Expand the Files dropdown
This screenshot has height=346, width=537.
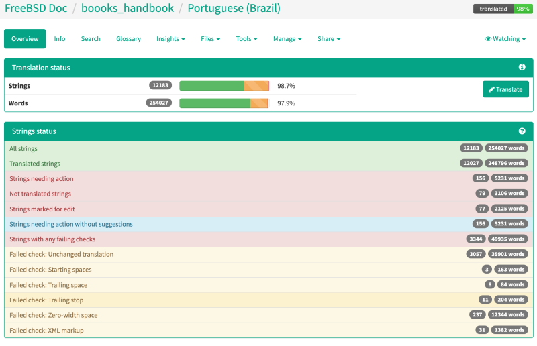pos(210,39)
